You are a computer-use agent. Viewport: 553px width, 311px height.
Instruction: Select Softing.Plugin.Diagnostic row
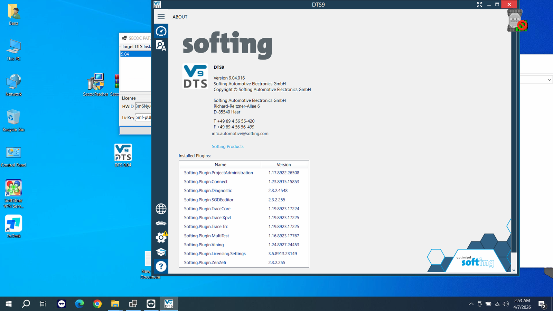[244, 191]
